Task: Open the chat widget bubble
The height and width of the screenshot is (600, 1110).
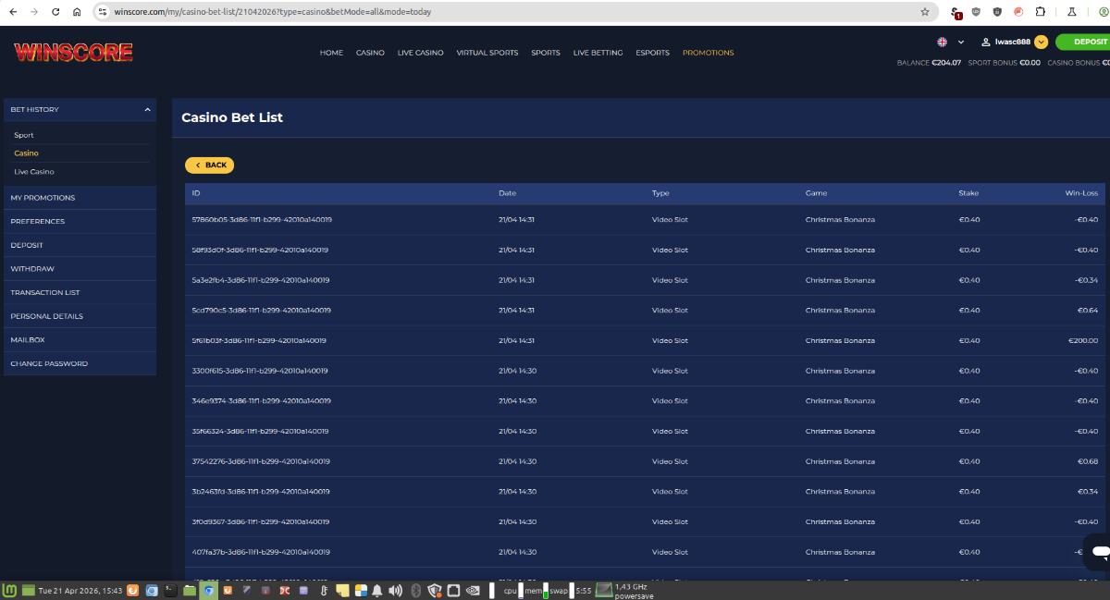Action: [1100, 552]
